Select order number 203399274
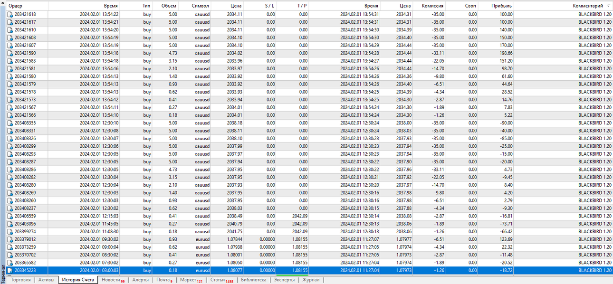 tap(25, 231)
